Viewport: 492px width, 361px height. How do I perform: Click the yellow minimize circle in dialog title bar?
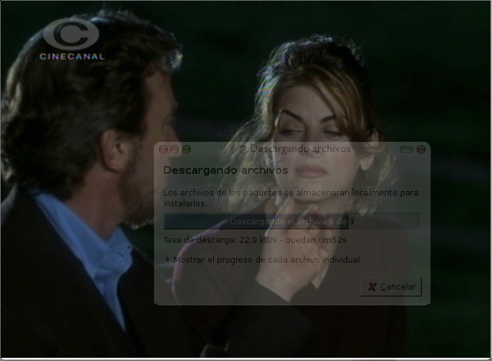(x=175, y=150)
